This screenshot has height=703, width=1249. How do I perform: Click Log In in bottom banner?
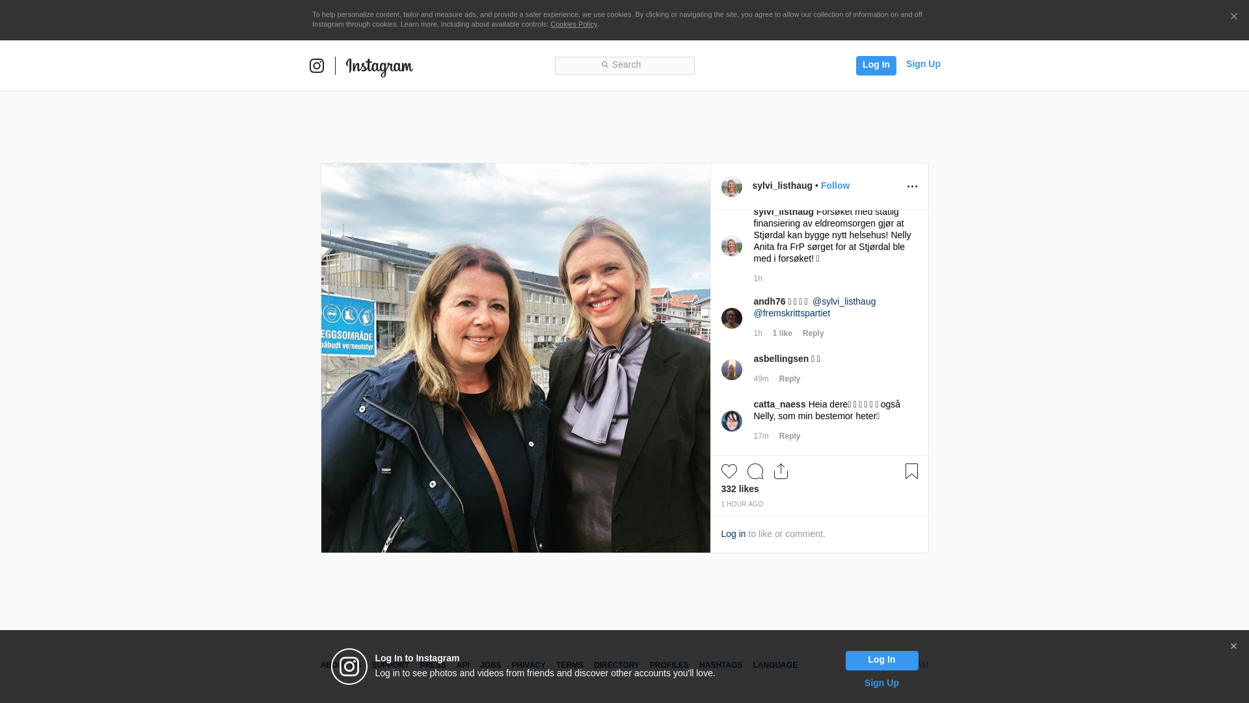[881, 661]
